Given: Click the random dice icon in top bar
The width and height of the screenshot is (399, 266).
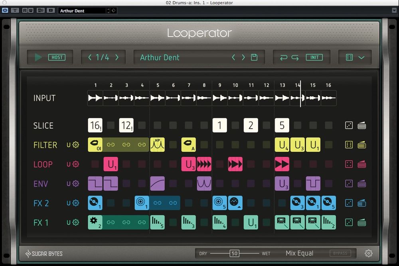Looking at the screenshot, I should click(x=349, y=57).
